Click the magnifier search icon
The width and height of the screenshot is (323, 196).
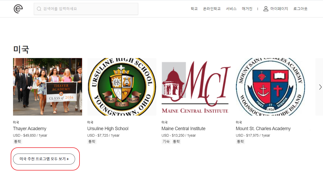tap(39, 9)
